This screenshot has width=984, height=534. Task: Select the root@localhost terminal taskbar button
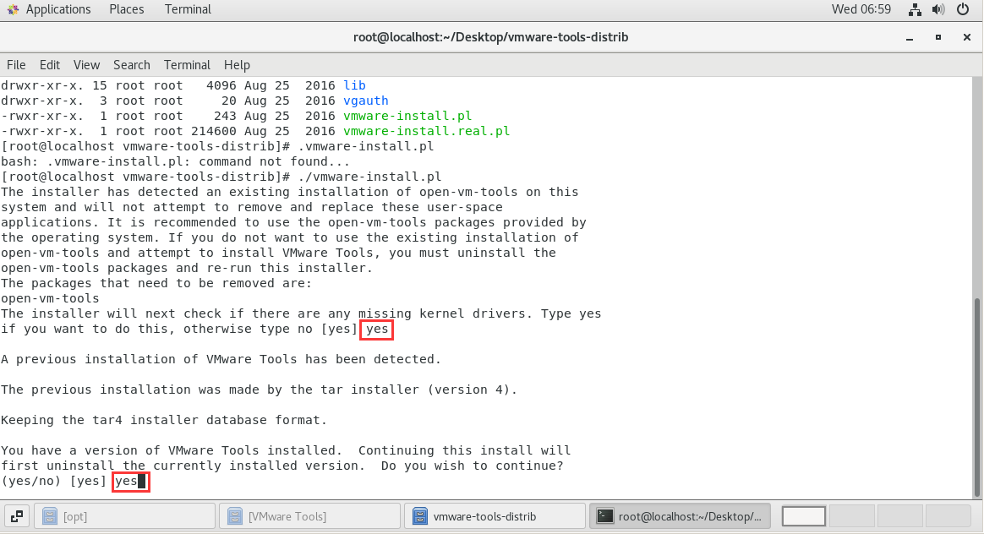point(680,516)
